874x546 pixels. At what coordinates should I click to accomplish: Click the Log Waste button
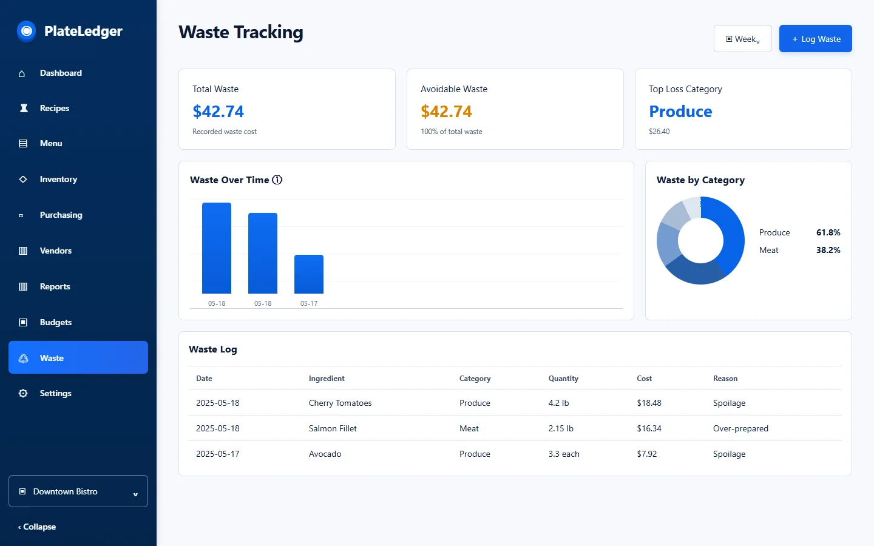click(x=816, y=39)
